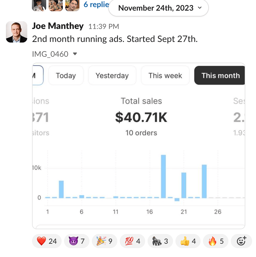Viewport: 256px width, 257px height.
Task: Click the 11:39 PM message timestamp
Action: (104, 27)
